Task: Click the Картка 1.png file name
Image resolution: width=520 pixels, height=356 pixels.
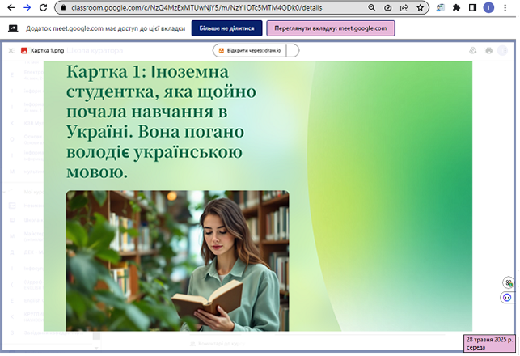Action: [47, 50]
